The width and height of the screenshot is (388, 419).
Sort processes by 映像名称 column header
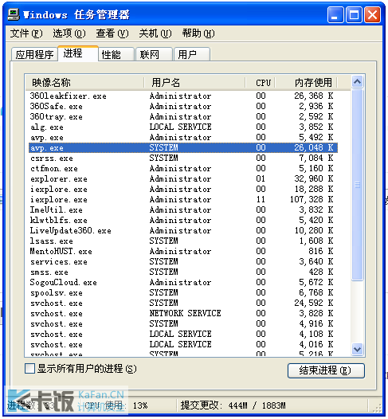click(84, 82)
